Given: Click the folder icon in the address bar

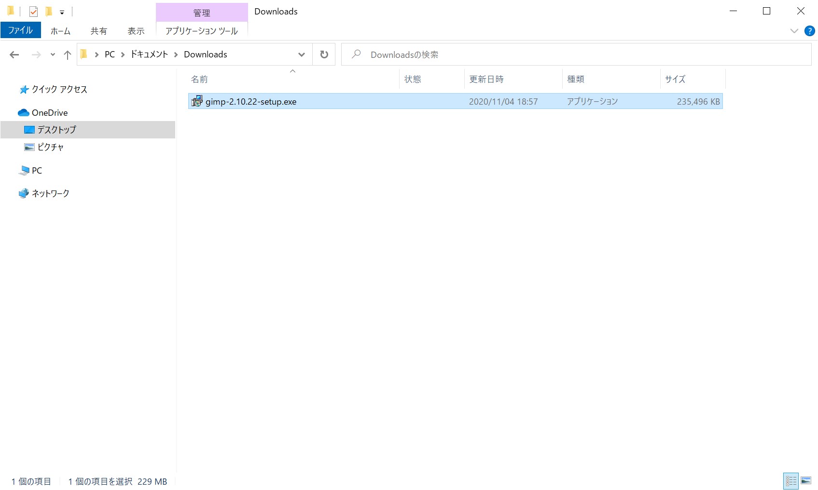Looking at the screenshot, I should coord(84,54).
